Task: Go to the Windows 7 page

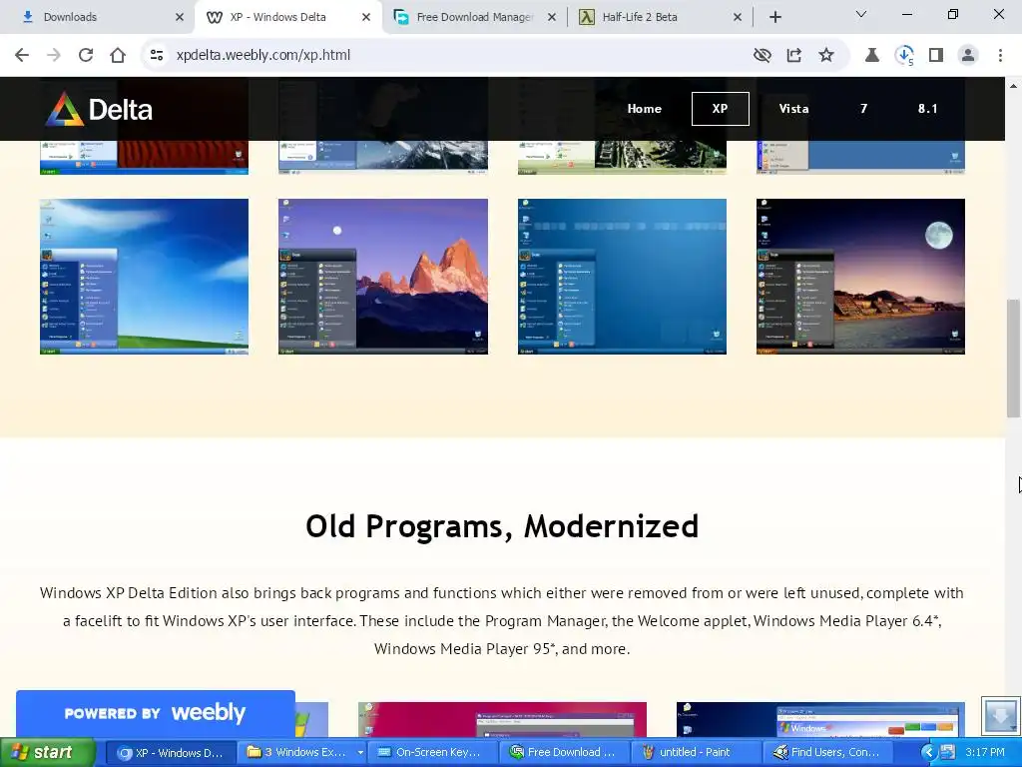Action: (x=863, y=109)
